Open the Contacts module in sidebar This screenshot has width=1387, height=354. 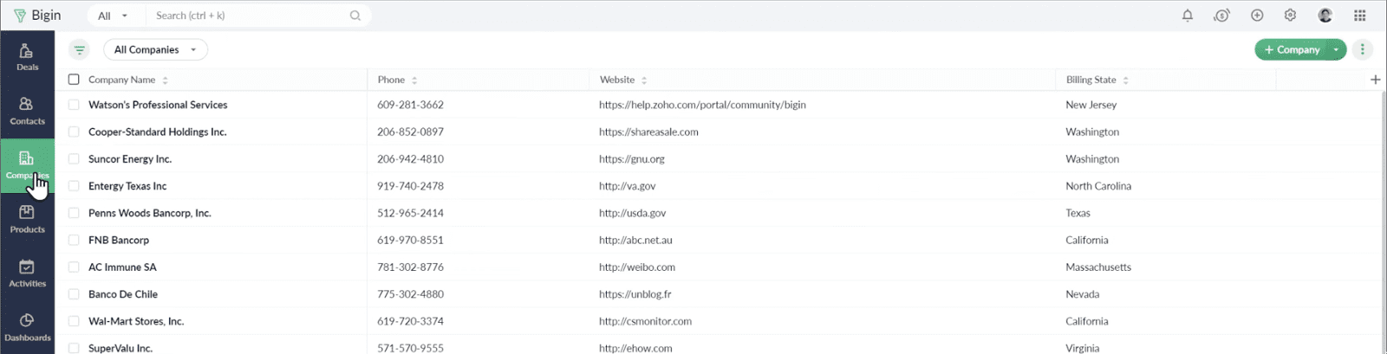pos(27,112)
